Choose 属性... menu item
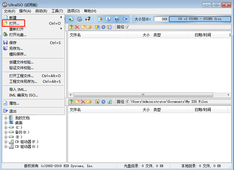Screen dimensions: 234x170 [x=33, y=103]
